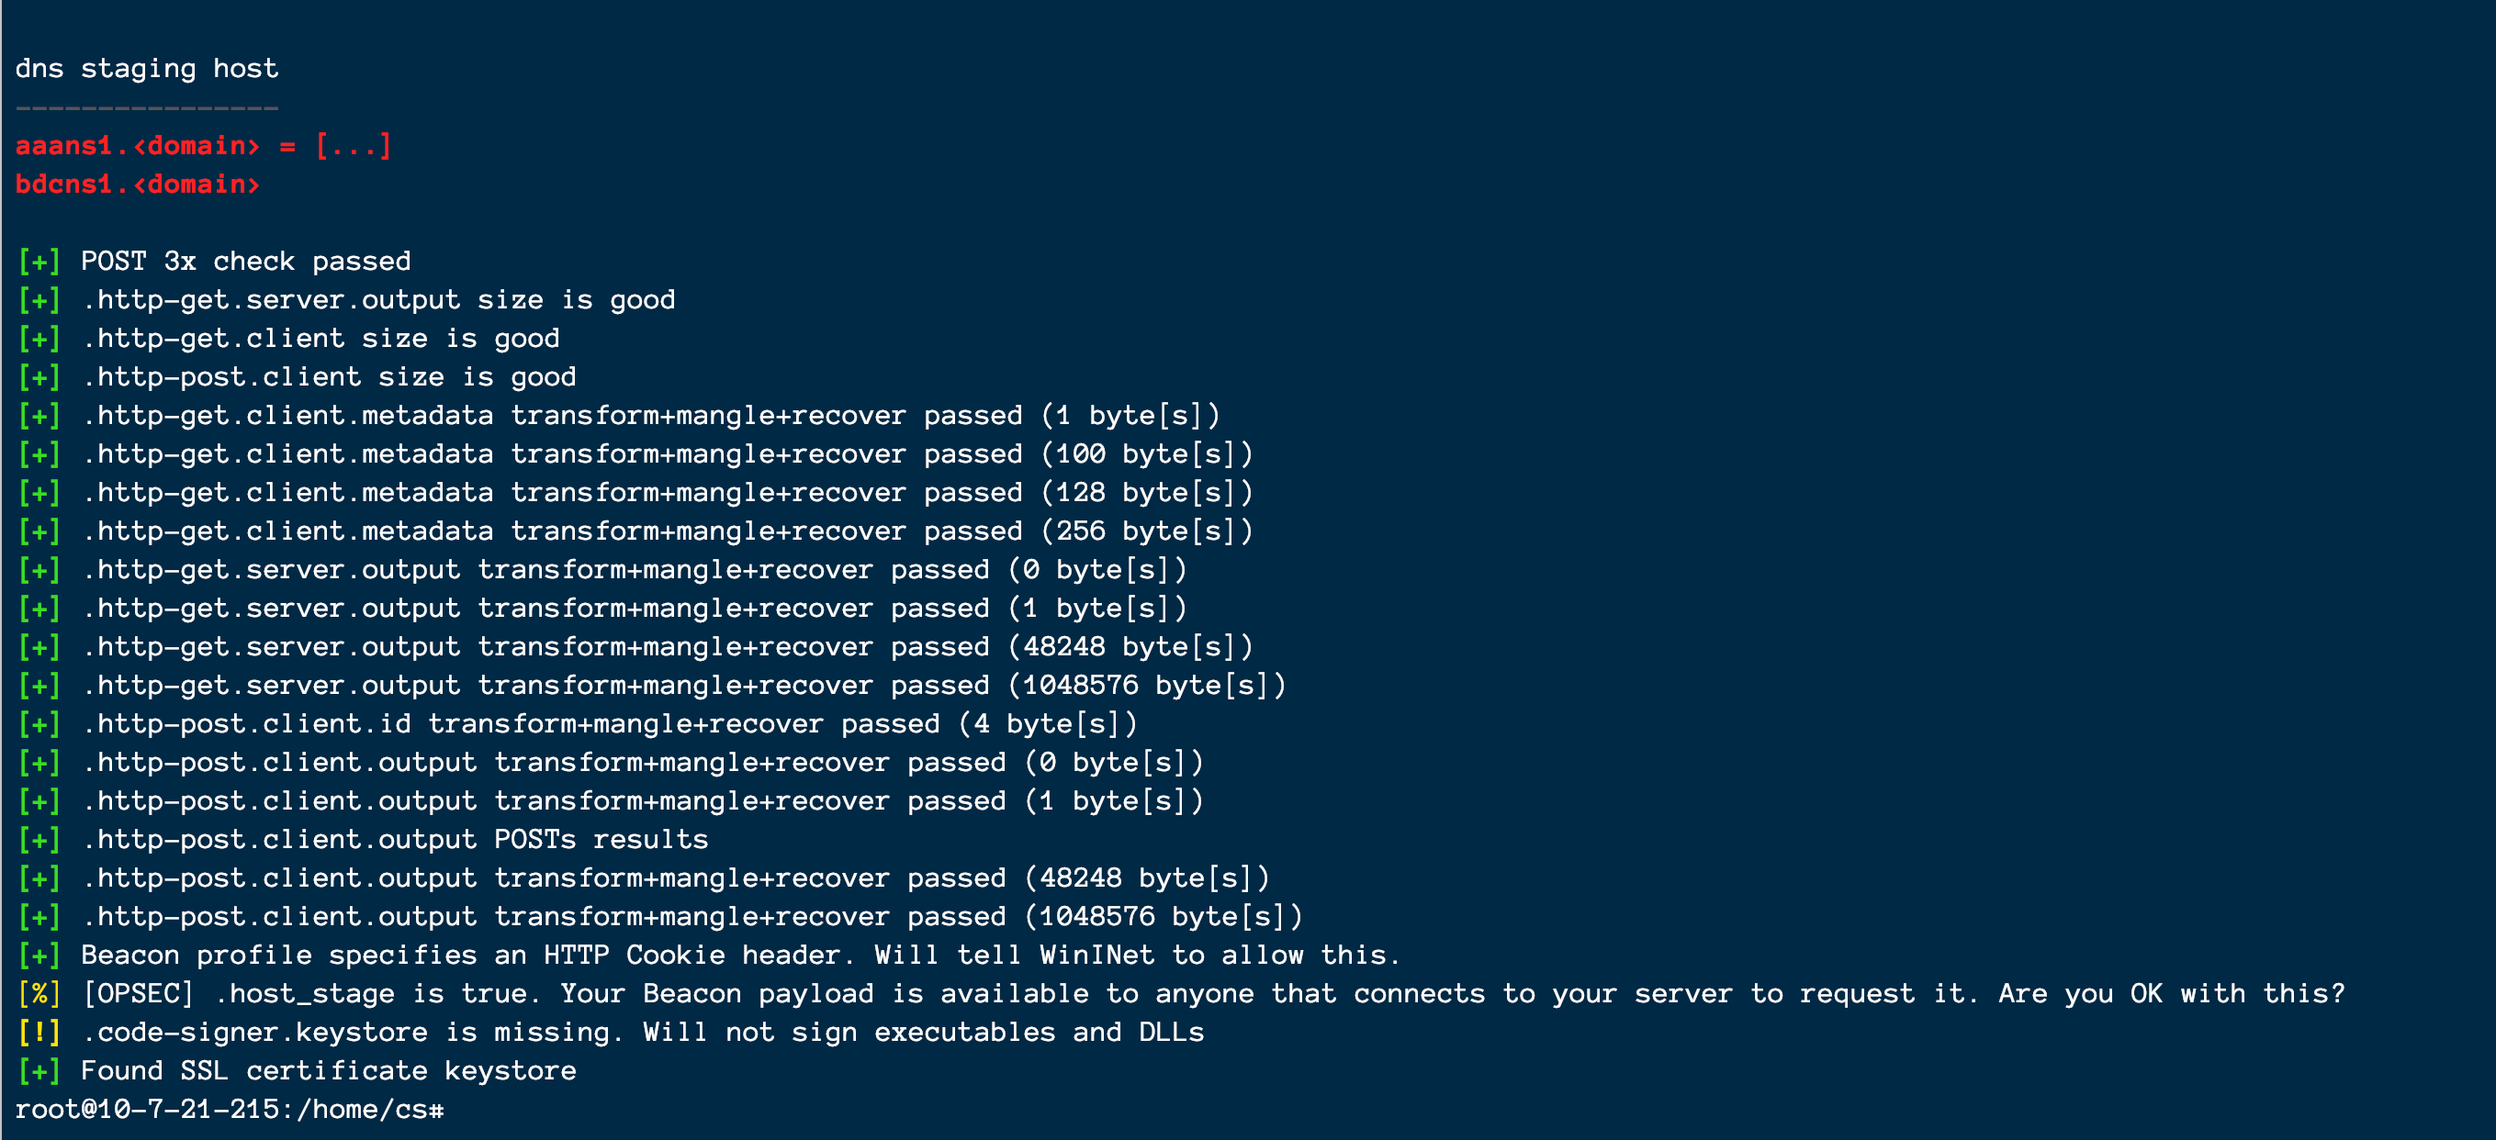Click the [+] marker for '.http-post.client.id transform' line
This screenshot has height=1140, width=2496.
(x=39, y=724)
